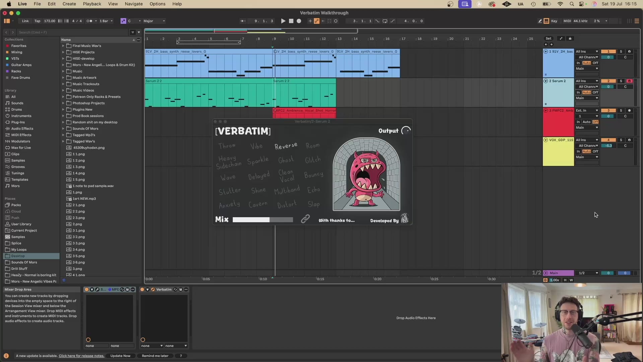Screen dimensions: 643x362
Task: Fold track 1 91V_2H_bas with its triangle
Action: [x=546, y=52]
